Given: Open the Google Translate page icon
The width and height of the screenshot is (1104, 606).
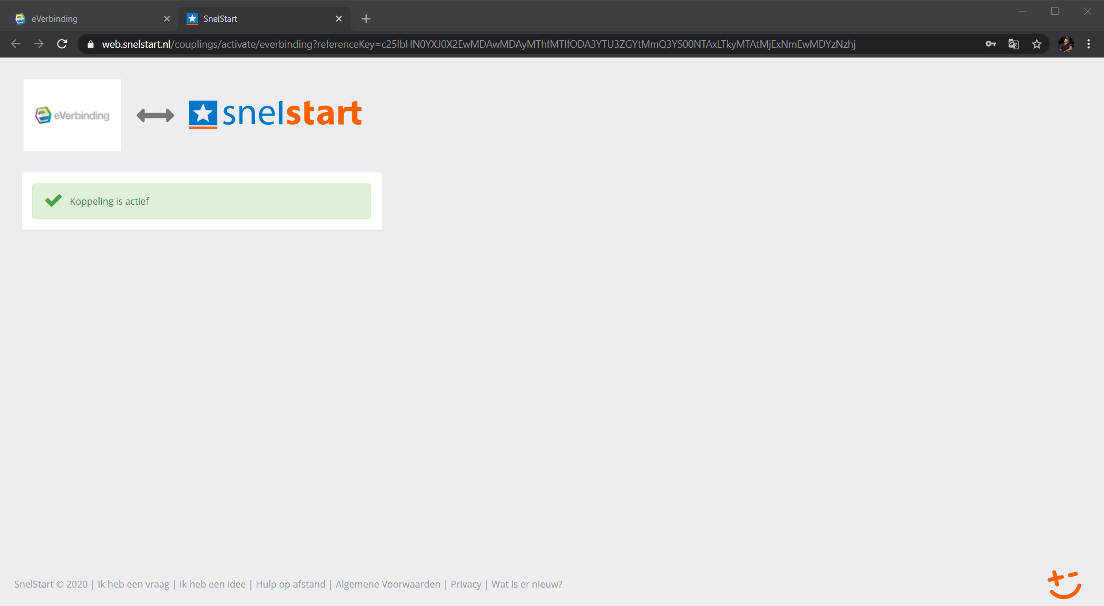Looking at the screenshot, I should [x=1014, y=44].
